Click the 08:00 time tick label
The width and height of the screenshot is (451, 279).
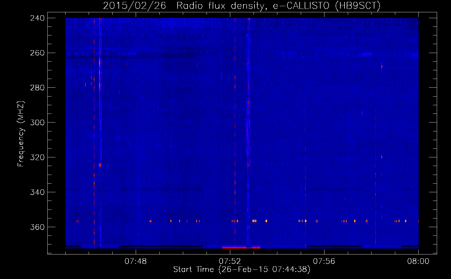pyautogui.click(x=418, y=261)
